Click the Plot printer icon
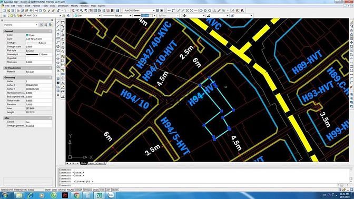This screenshot has width=354, height=199. [x=18, y=11]
